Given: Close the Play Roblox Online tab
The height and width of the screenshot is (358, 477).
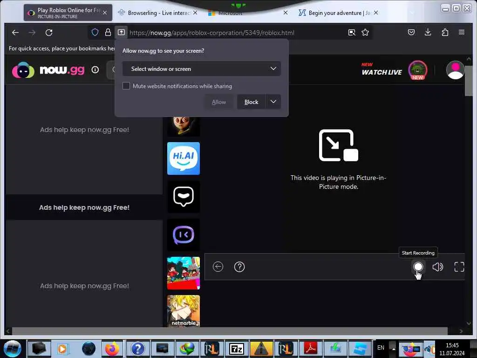Looking at the screenshot, I should tap(105, 13).
